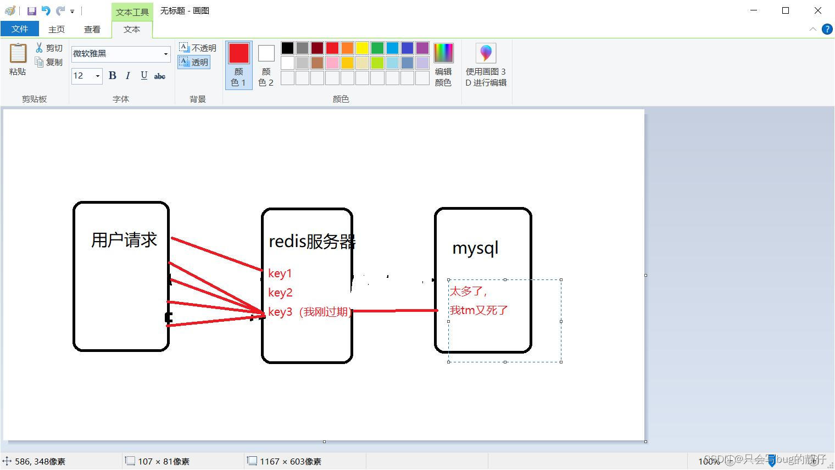Pick the purple color swatch

click(x=422, y=48)
